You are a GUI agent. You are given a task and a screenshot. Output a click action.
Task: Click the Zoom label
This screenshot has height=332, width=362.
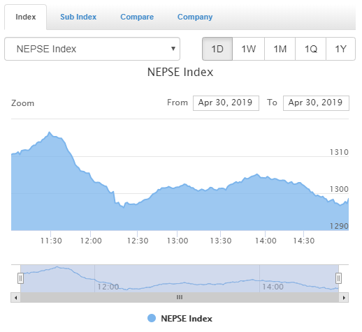pyautogui.click(x=22, y=103)
